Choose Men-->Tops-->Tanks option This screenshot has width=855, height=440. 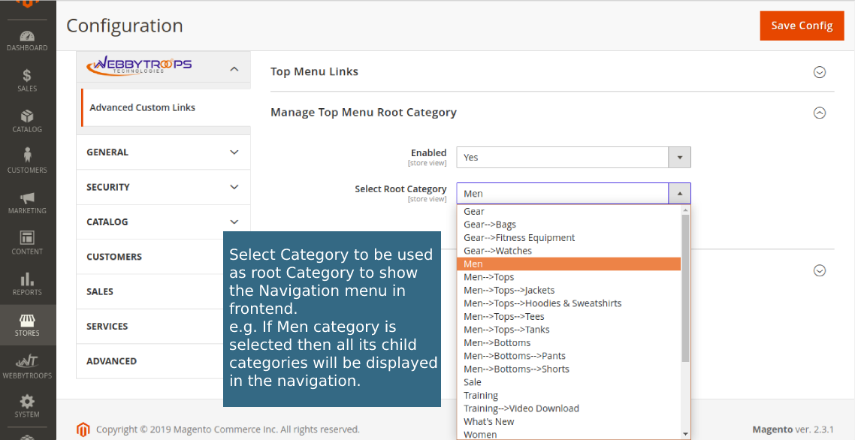[569, 330]
